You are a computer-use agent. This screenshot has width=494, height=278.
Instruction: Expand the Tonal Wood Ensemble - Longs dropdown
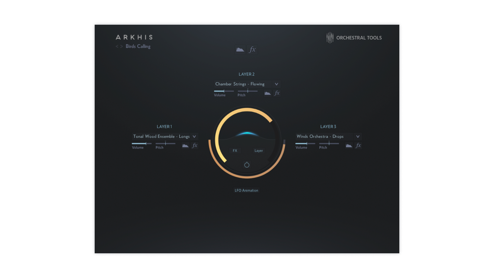click(194, 137)
